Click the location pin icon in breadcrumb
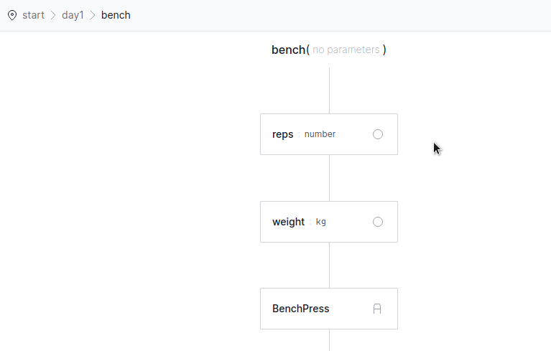 [x=12, y=15]
